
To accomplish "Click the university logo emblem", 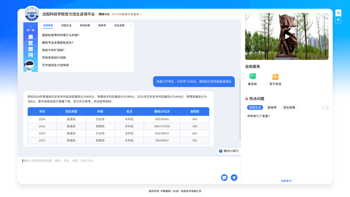I will pyautogui.click(x=32, y=14).
